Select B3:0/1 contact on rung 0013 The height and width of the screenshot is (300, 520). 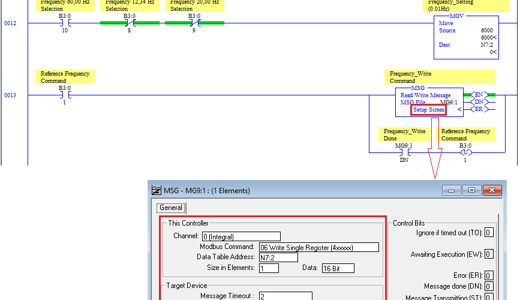click(65, 95)
